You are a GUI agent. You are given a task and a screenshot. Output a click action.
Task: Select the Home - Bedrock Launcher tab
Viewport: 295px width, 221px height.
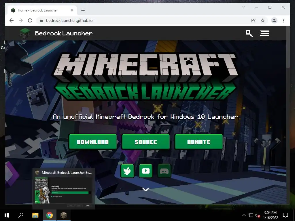[42, 10]
